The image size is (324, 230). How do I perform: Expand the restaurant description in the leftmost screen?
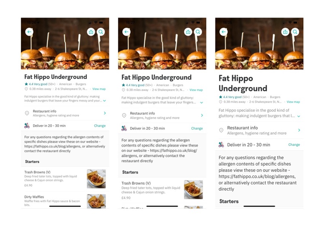104,101
